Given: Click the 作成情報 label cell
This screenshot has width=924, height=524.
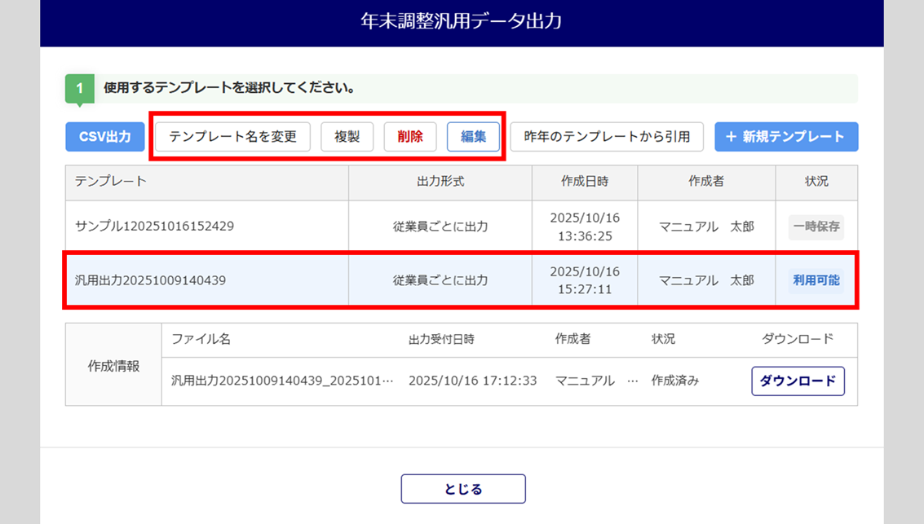Looking at the screenshot, I should click(113, 366).
